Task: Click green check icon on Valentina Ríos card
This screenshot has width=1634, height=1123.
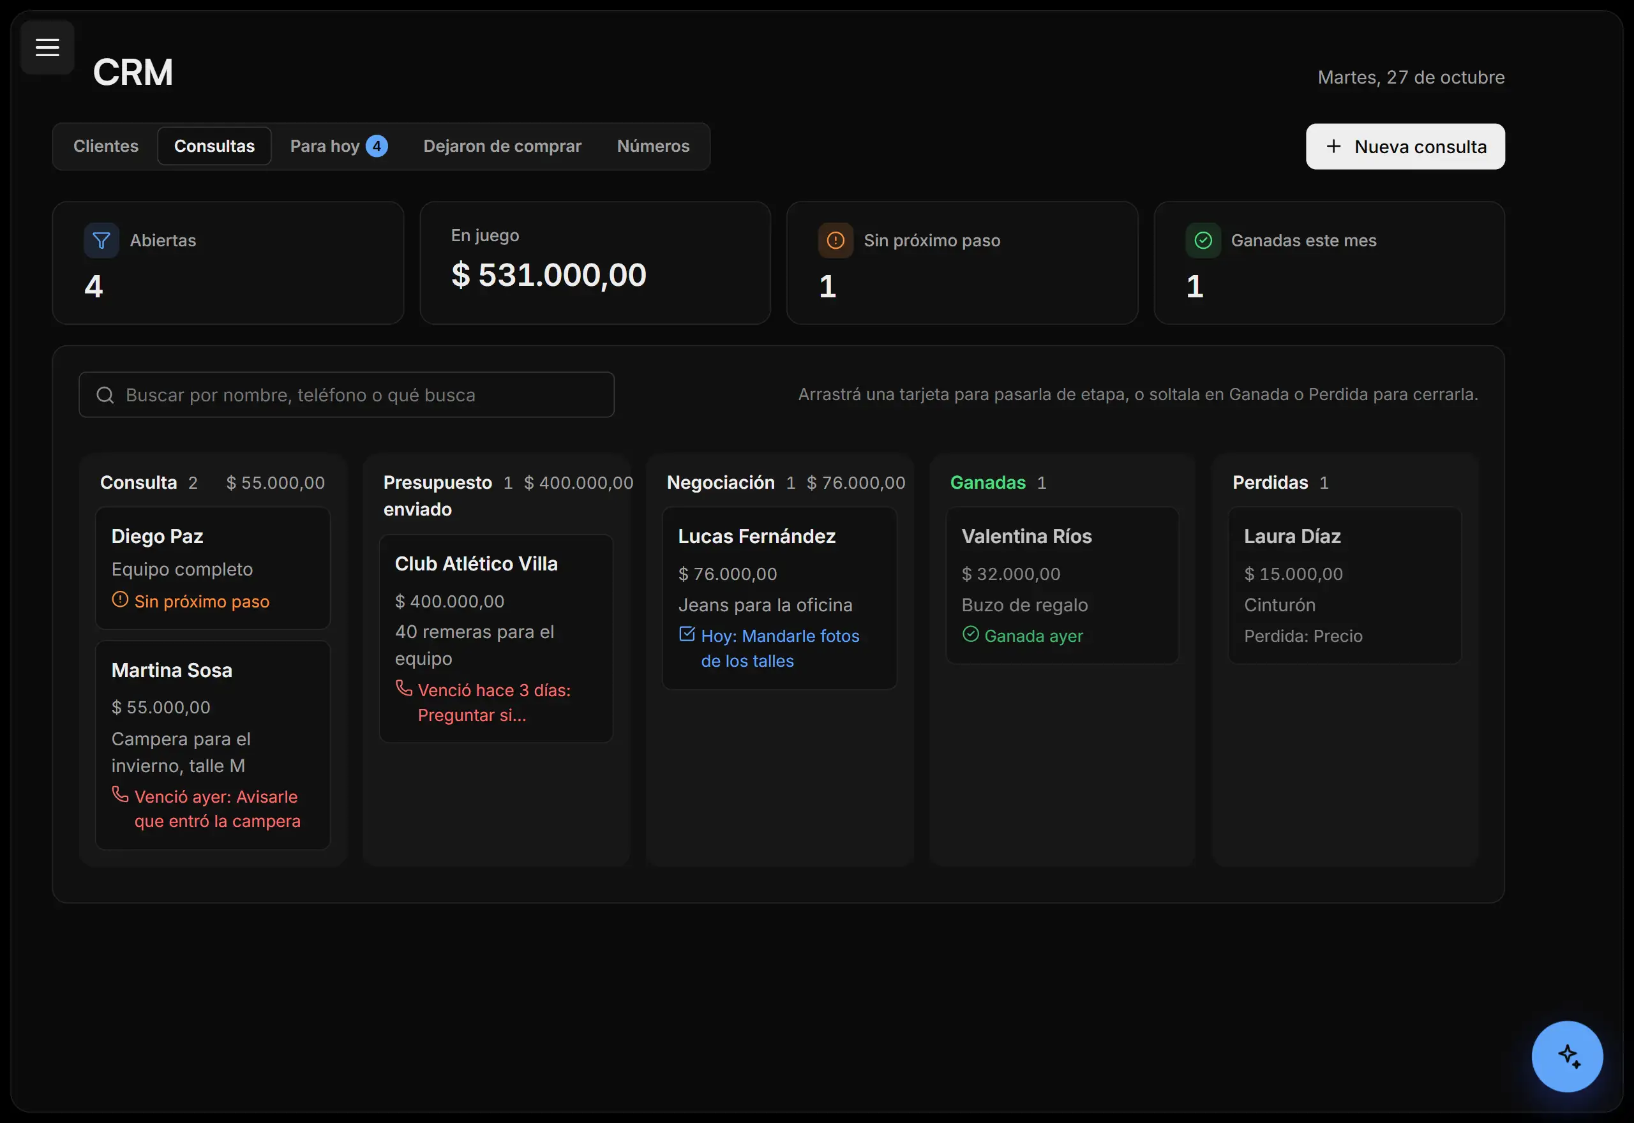Action: (970, 634)
